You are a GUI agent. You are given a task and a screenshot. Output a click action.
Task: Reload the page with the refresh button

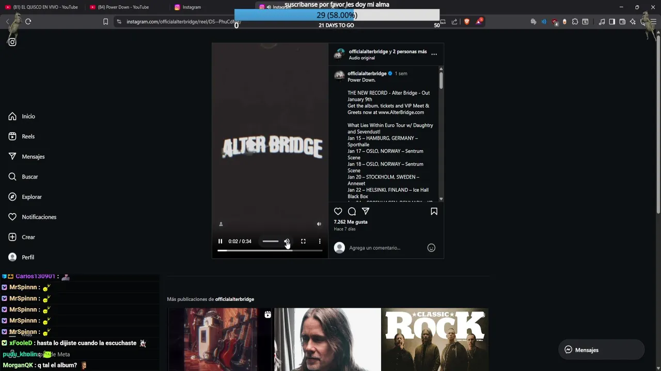pos(28,22)
